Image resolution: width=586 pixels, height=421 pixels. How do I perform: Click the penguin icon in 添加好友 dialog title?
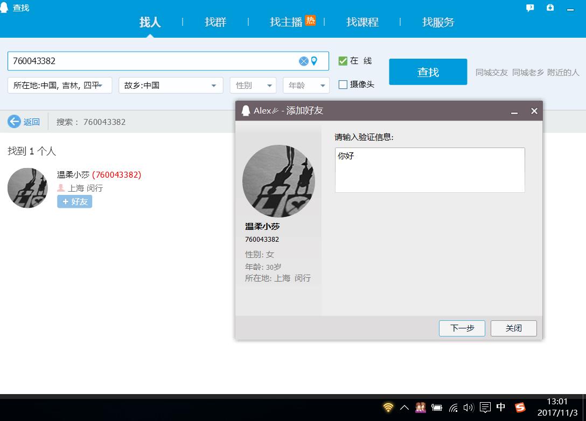(246, 110)
